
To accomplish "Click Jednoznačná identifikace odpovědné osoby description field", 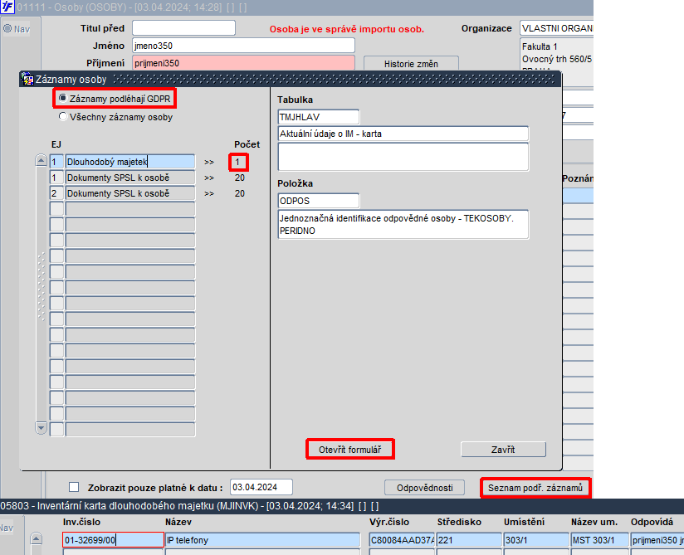I will click(403, 225).
